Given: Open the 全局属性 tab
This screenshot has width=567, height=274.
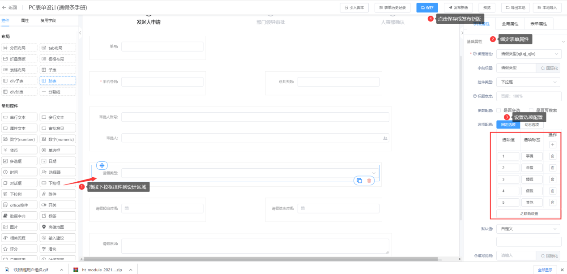Looking at the screenshot, I should tap(510, 24).
